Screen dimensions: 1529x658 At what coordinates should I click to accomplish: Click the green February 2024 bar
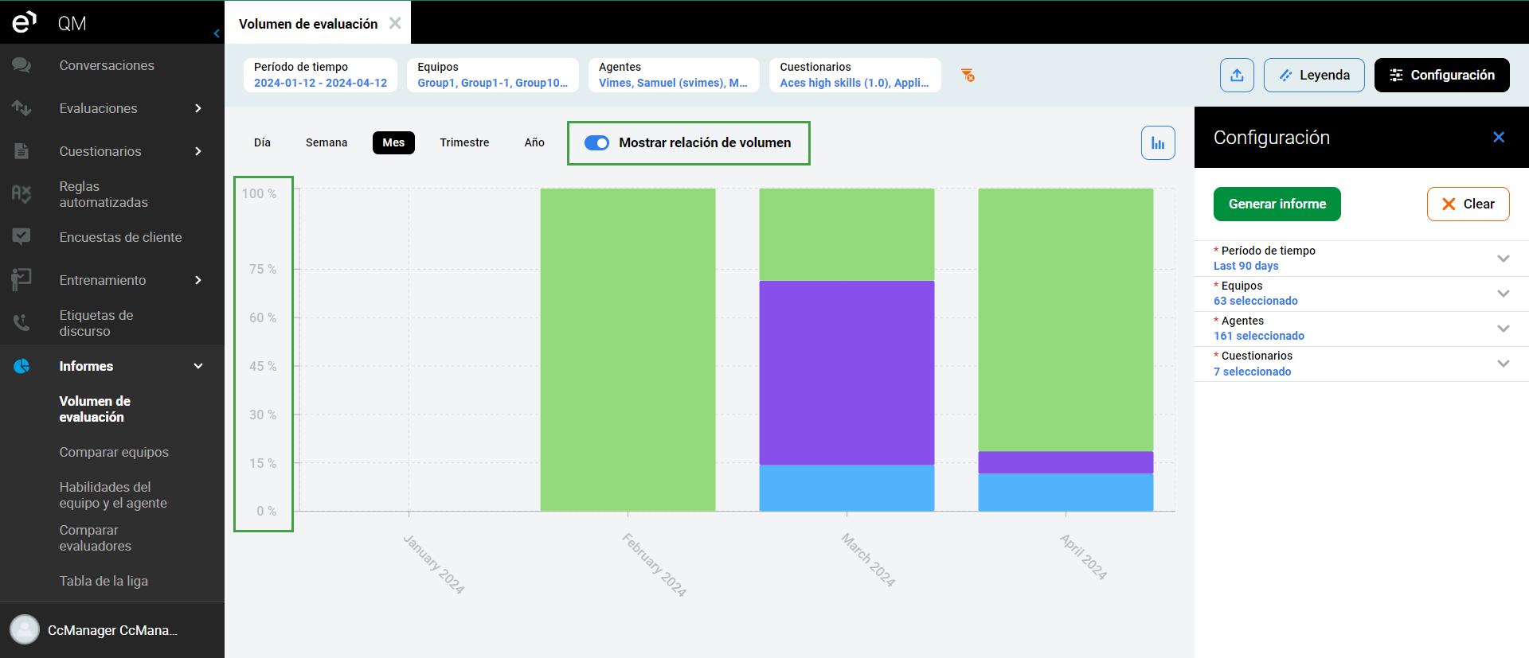pos(628,349)
